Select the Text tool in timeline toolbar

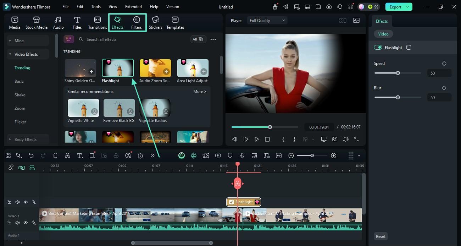(80, 155)
